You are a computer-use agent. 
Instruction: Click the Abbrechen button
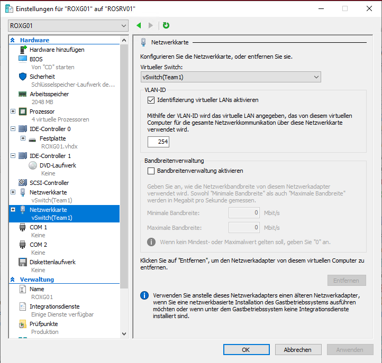click(x=298, y=350)
